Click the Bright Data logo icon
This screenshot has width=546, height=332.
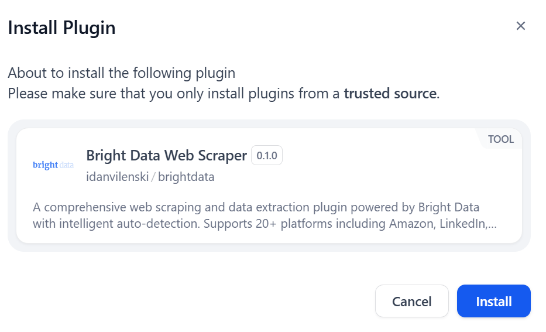pyautogui.click(x=53, y=165)
